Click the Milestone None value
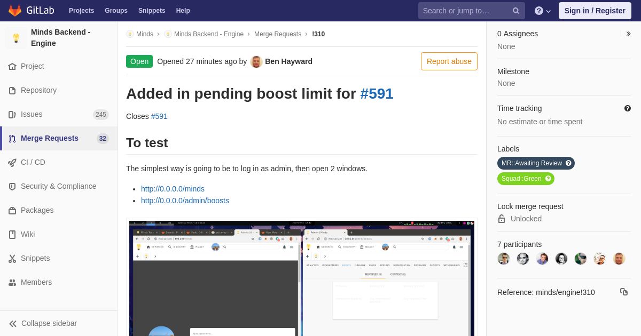641x336 pixels. (506, 83)
